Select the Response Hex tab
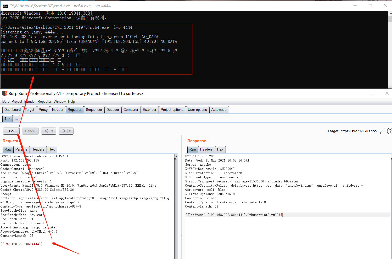The height and width of the screenshot is (259, 392). point(220,149)
